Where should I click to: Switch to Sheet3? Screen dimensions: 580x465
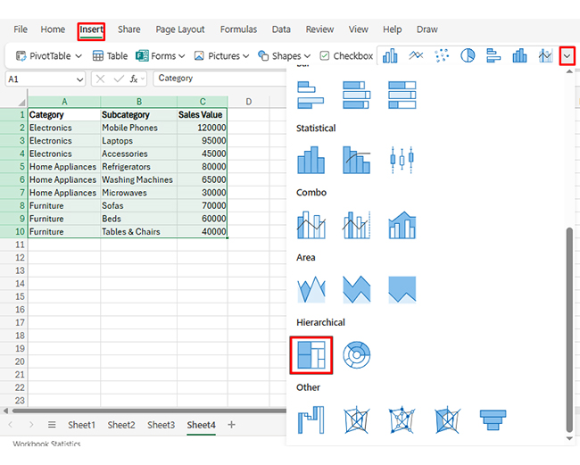161,425
